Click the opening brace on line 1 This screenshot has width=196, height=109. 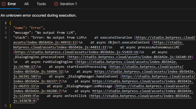[x=10, y=23]
